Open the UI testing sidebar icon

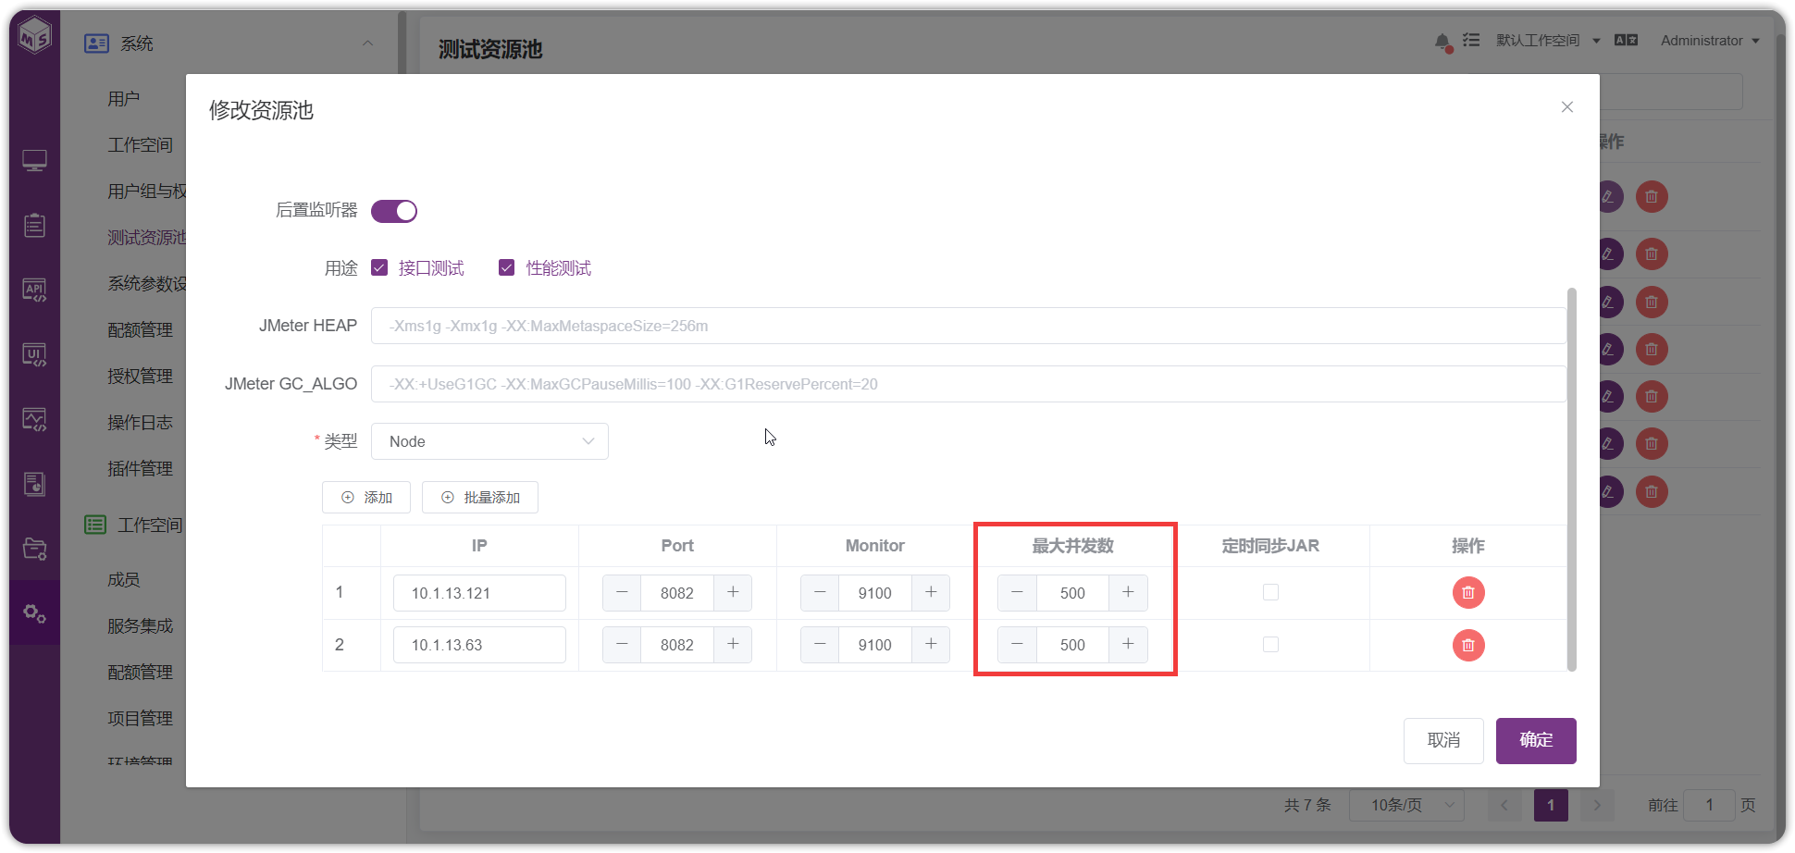[35, 355]
